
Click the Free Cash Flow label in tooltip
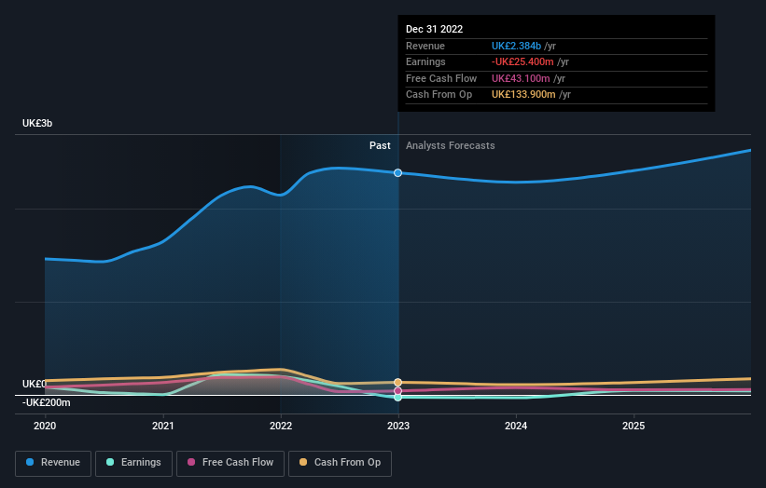click(x=441, y=78)
